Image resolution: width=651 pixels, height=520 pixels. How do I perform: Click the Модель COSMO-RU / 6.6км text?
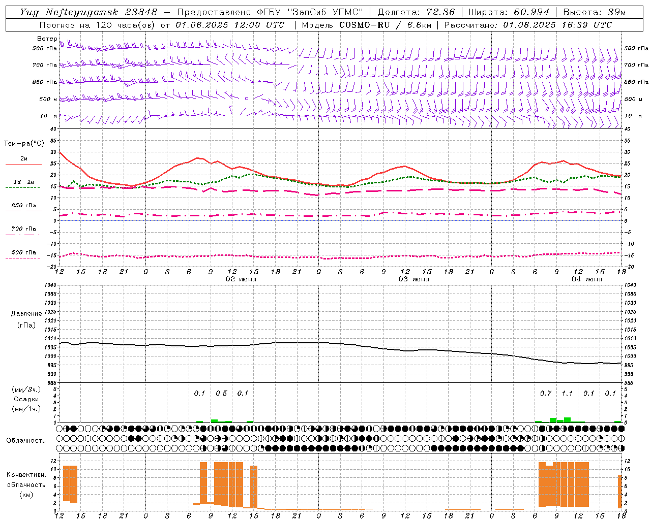[x=367, y=25]
